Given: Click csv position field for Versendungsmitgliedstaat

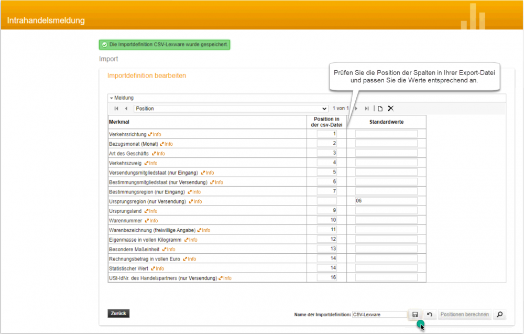Looking at the screenshot, I should point(327,172).
